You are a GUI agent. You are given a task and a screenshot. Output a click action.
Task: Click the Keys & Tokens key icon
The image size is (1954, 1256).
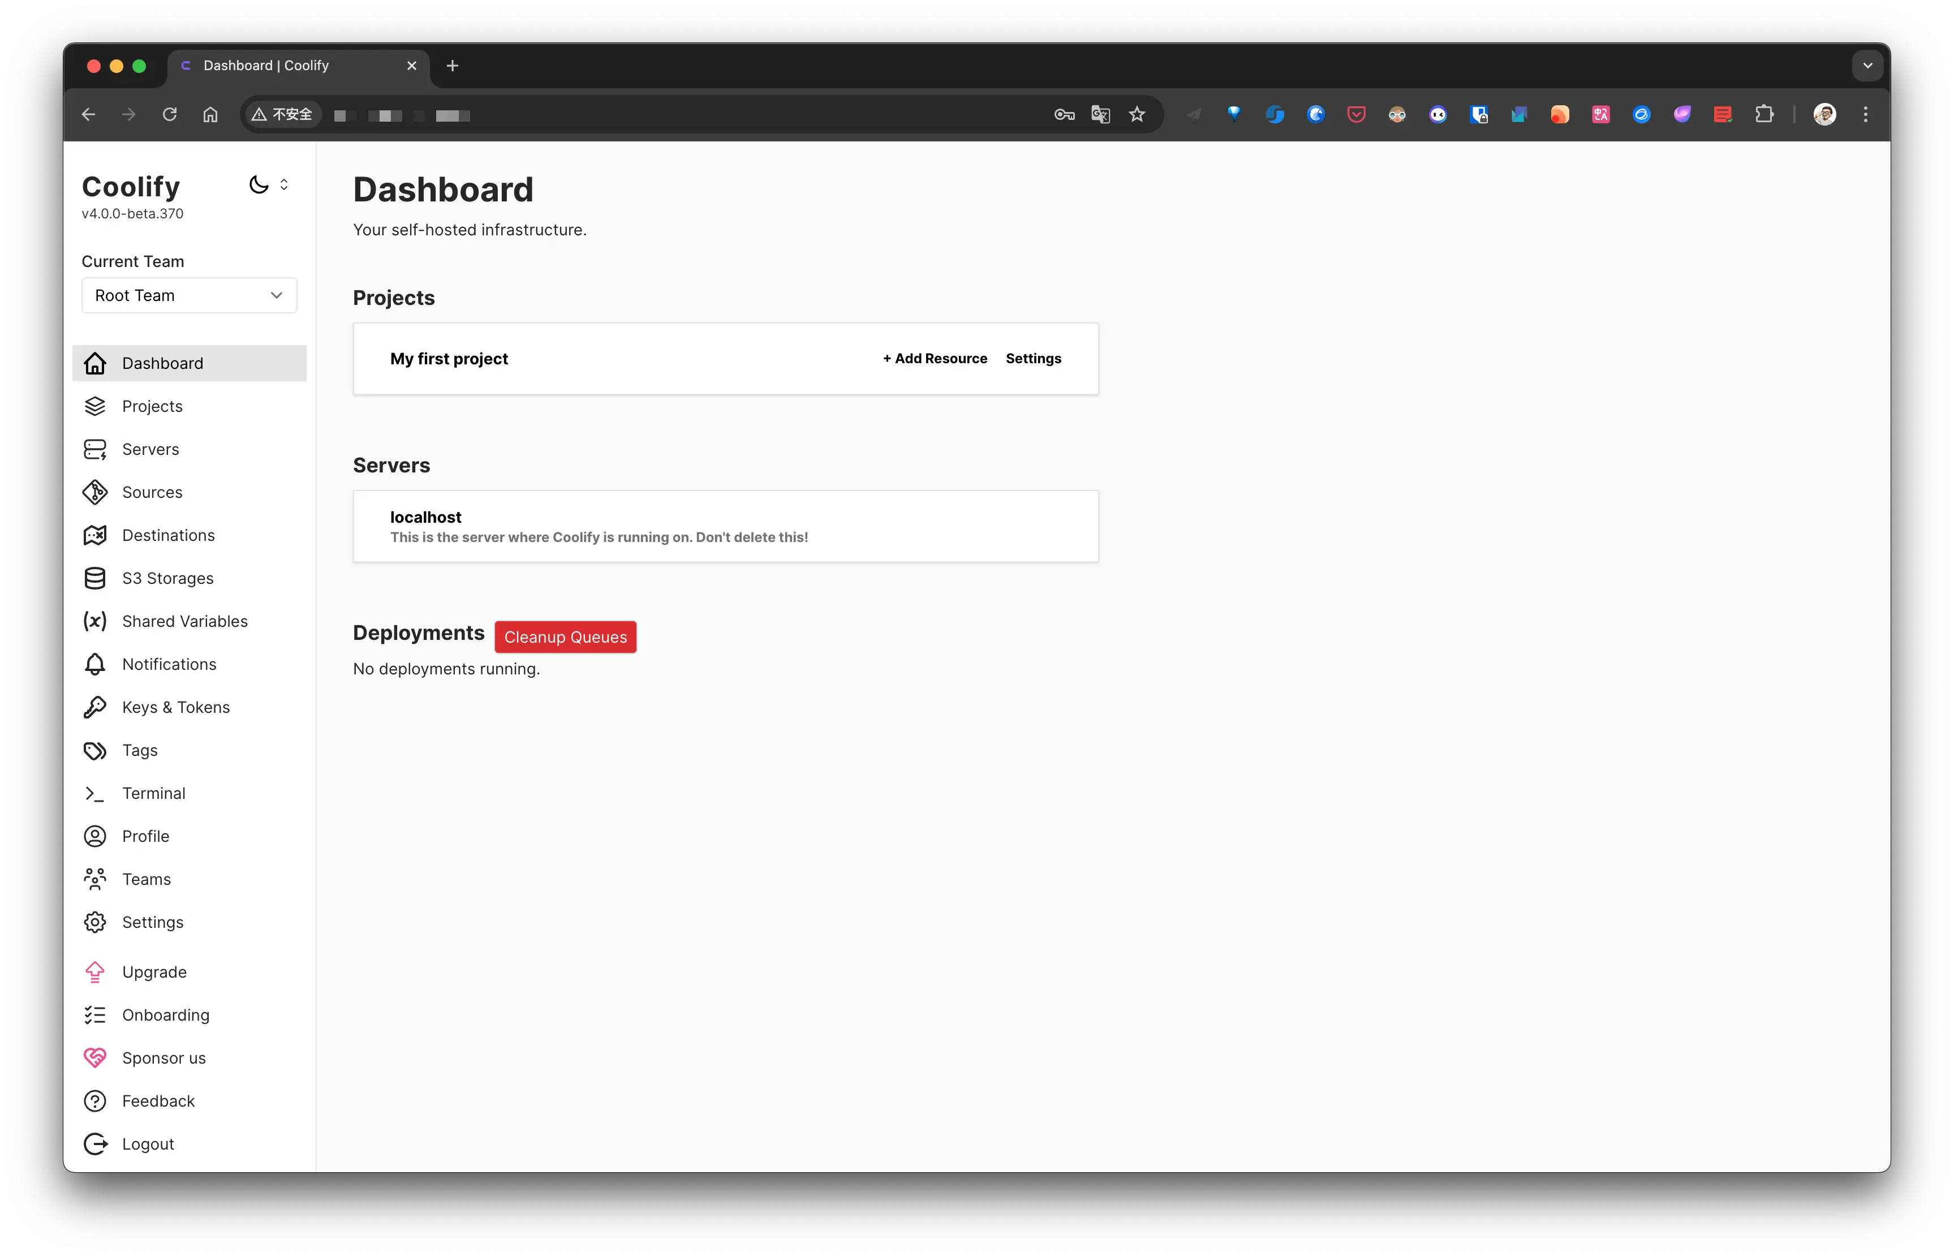(x=94, y=707)
